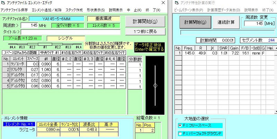
Task: Click director 2 spacing cell 0.52
Action: tap(33, 81)
